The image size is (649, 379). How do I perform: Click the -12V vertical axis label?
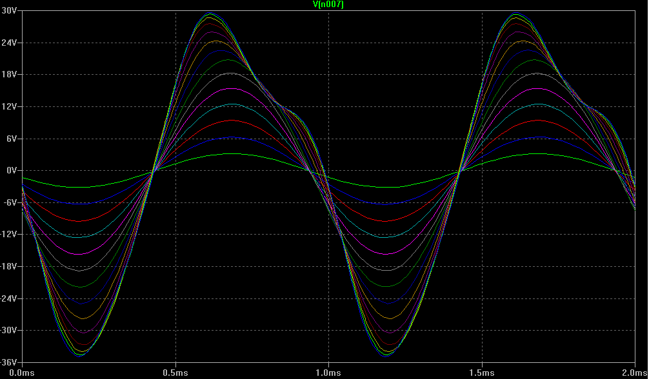10,235
